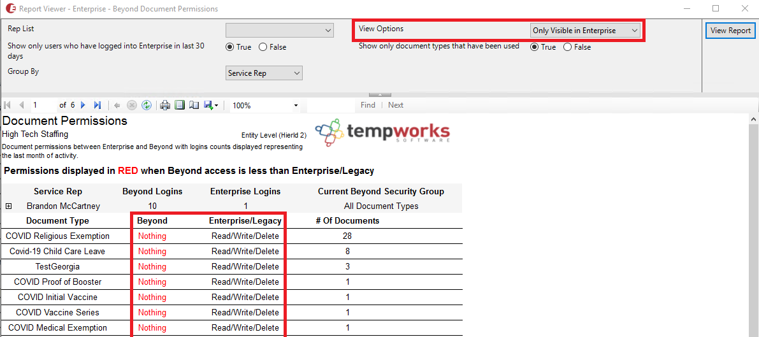The height and width of the screenshot is (337, 759).
Task: Click Beyond Logins value 10
Action: coord(152,206)
